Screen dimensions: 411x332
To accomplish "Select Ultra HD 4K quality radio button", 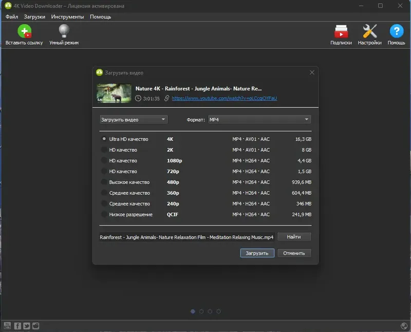I will click(104, 139).
